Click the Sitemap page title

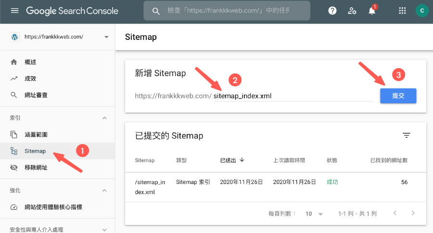pos(141,37)
